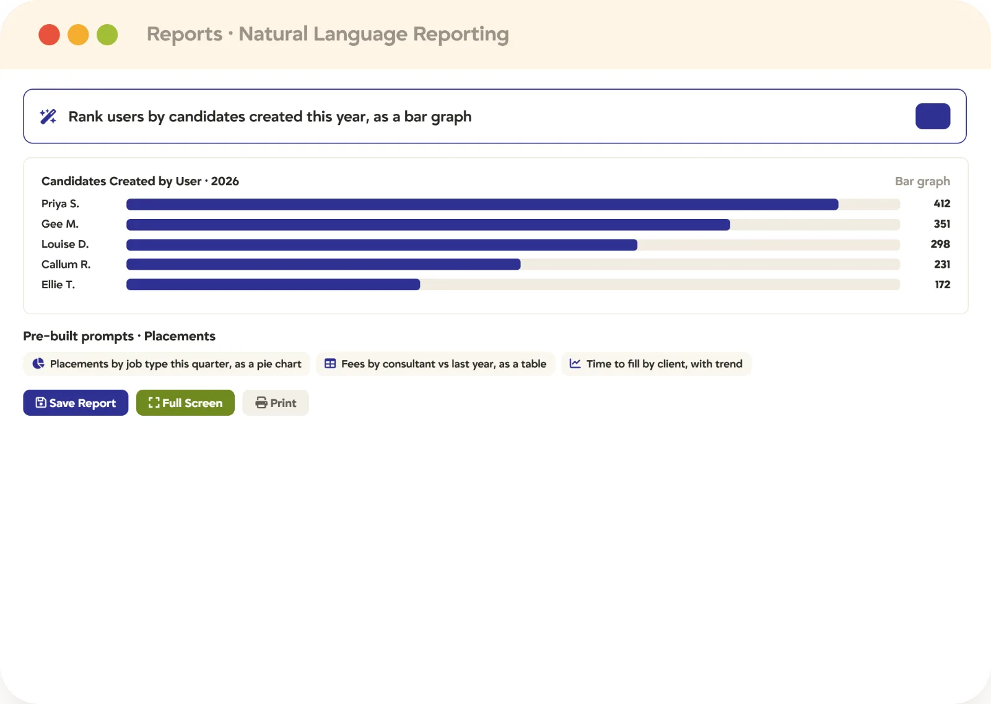The height and width of the screenshot is (704, 991).
Task: Click the 'Callum R.' row label
Action: [x=66, y=264]
